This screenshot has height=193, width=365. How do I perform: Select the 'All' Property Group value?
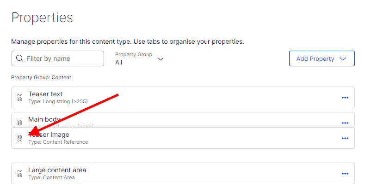[119, 62]
